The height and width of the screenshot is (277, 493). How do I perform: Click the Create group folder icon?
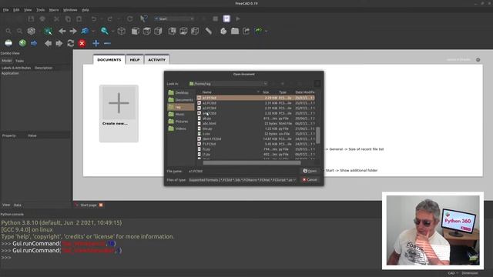[234, 31]
